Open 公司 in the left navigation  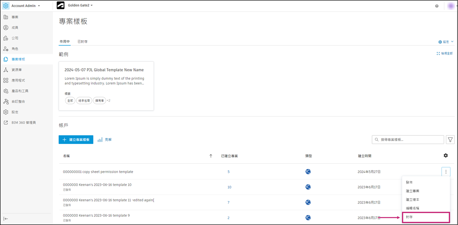click(x=15, y=38)
